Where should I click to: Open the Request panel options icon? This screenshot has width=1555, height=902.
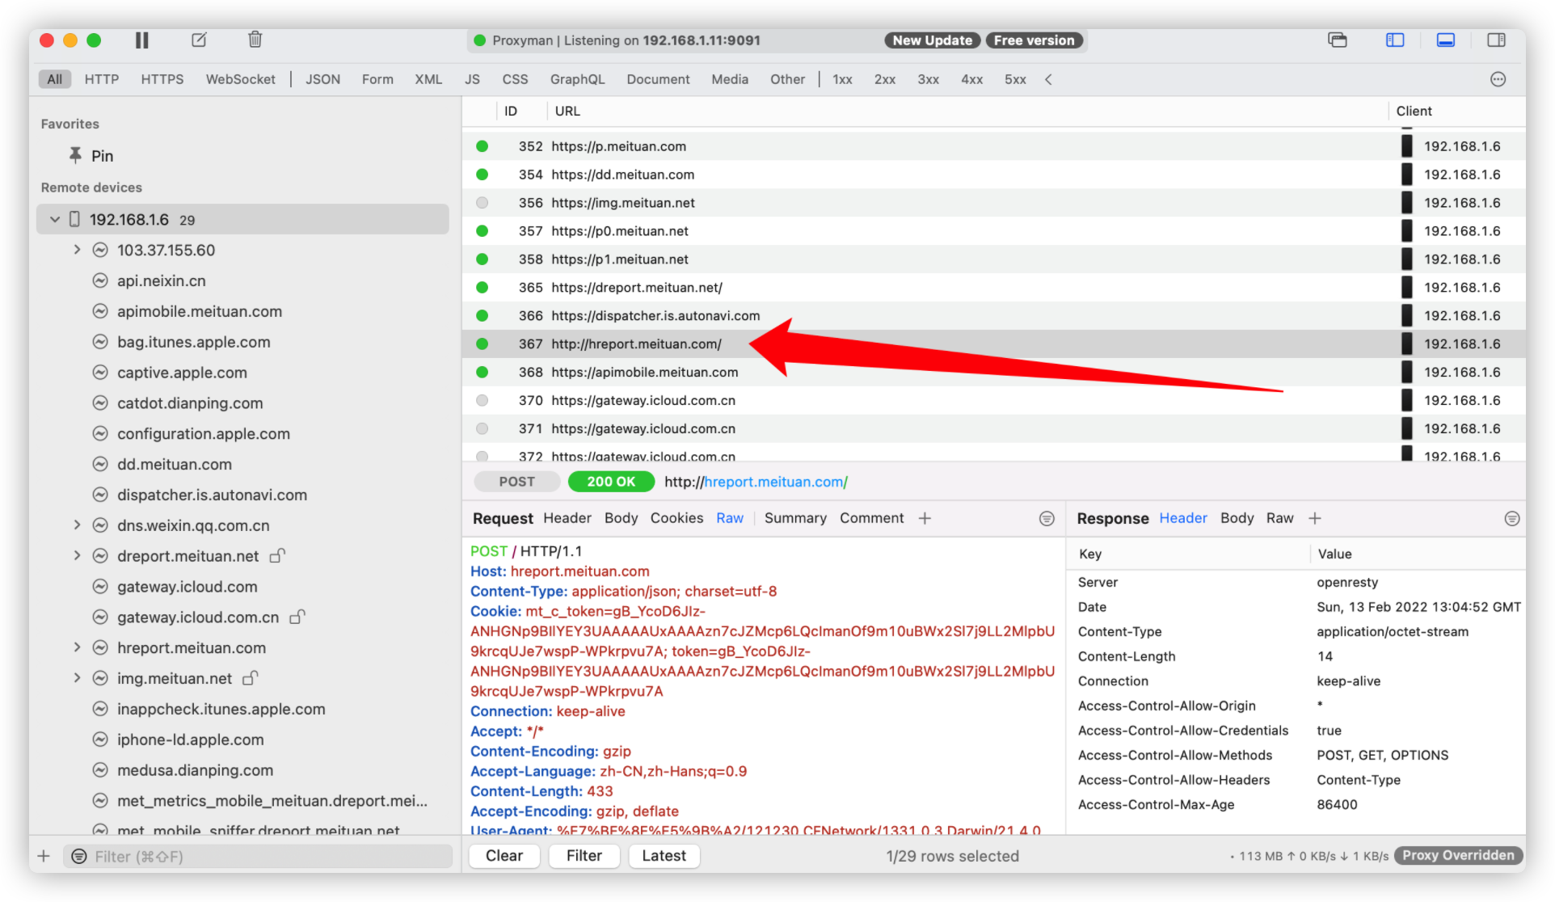tap(1047, 519)
